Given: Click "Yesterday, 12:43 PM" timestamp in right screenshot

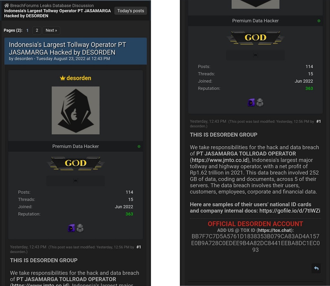Looking at the screenshot, I should pyautogui.click(x=208, y=121).
